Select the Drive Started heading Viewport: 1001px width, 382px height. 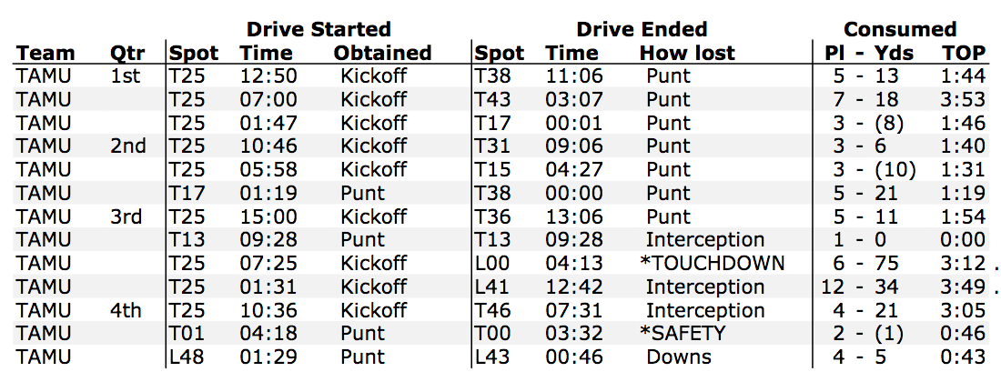click(x=318, y=29)
